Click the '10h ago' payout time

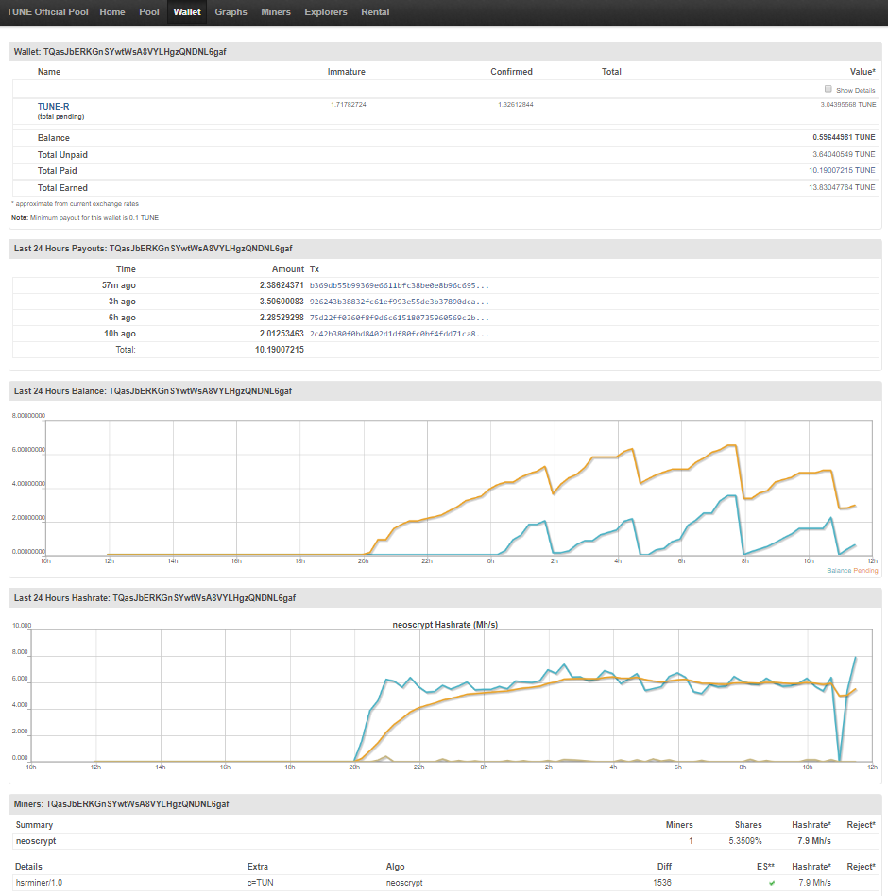coord(120,333)
